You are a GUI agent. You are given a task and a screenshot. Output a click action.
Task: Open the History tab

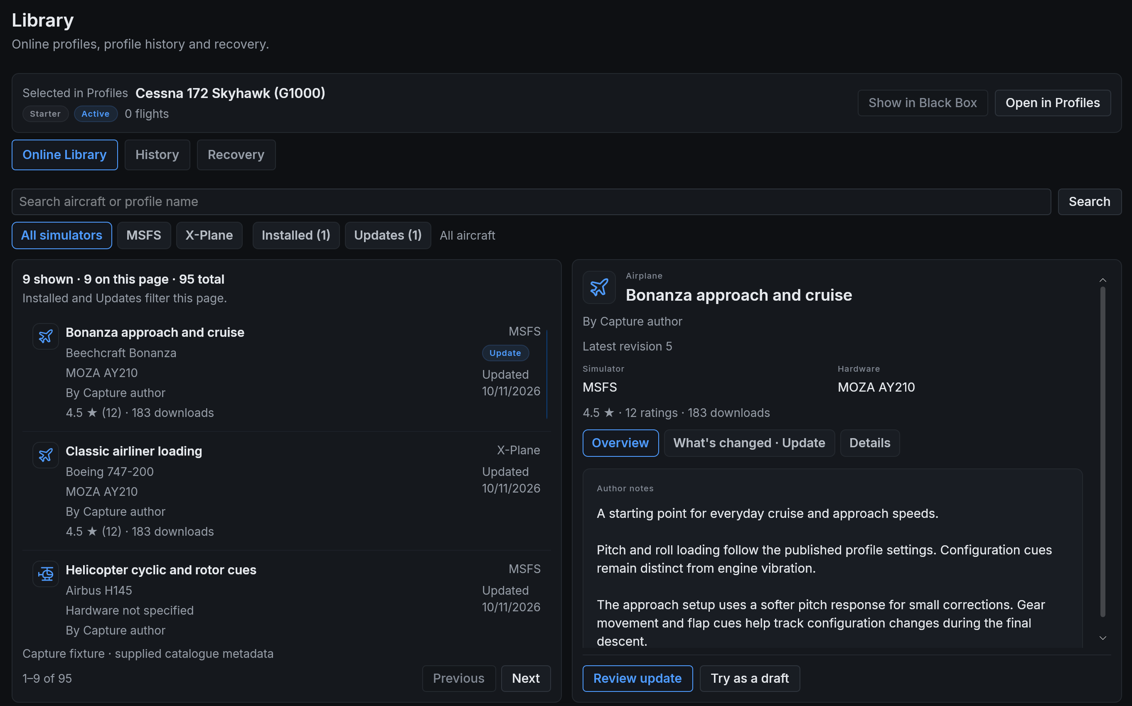point(157,154)
